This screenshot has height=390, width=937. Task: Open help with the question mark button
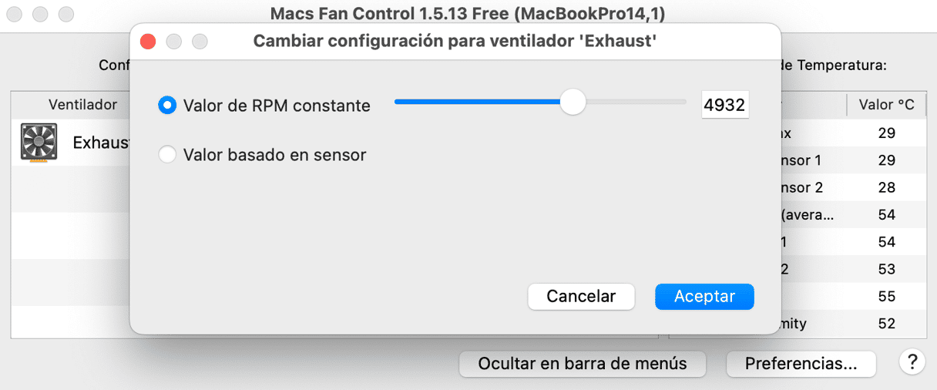(912, 361)
